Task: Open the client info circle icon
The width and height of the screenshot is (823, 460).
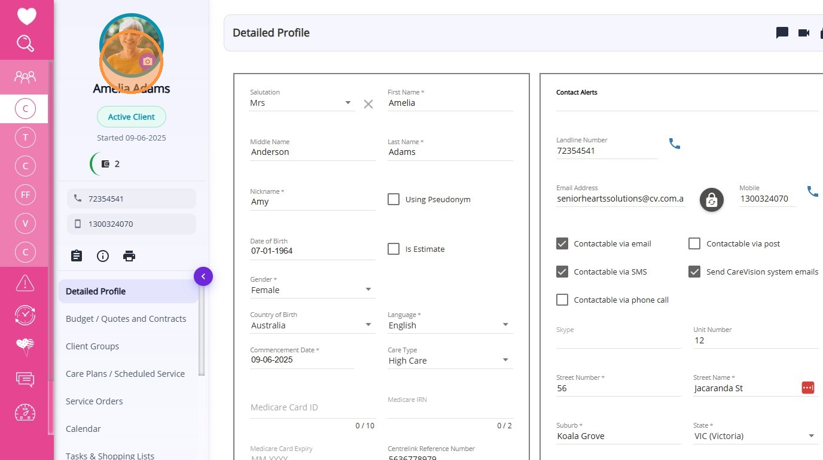Action: (103, 256)
